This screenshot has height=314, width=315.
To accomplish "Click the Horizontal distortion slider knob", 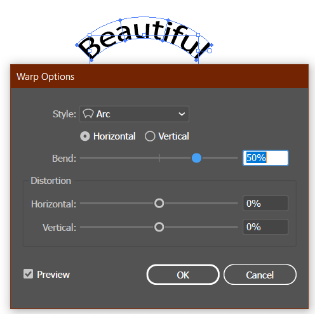I will pyautogui.click(x=159, y=203).
